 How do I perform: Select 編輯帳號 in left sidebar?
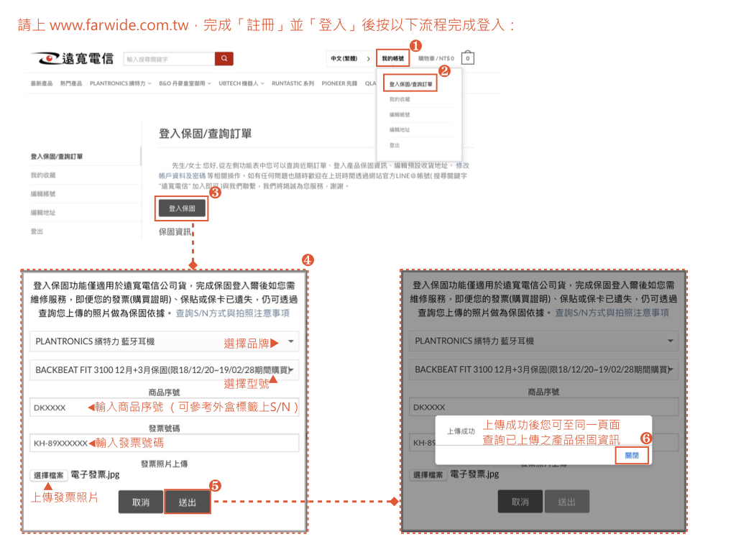point(43,194)
